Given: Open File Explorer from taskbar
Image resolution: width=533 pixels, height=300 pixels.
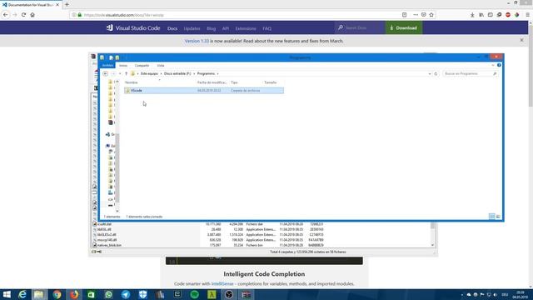Looking at the screenshot, I should tap(39, 294).
